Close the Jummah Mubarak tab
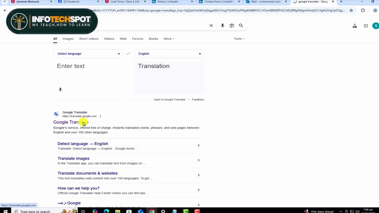 51,2
